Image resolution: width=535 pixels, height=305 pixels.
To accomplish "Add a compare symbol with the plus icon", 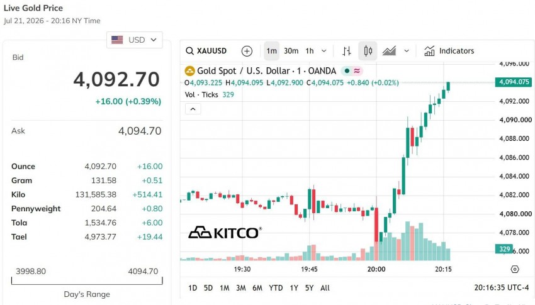I will 247,51.
